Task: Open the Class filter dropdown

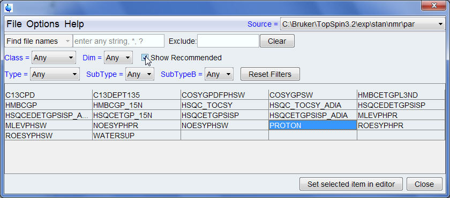Action: coord(54,58)
